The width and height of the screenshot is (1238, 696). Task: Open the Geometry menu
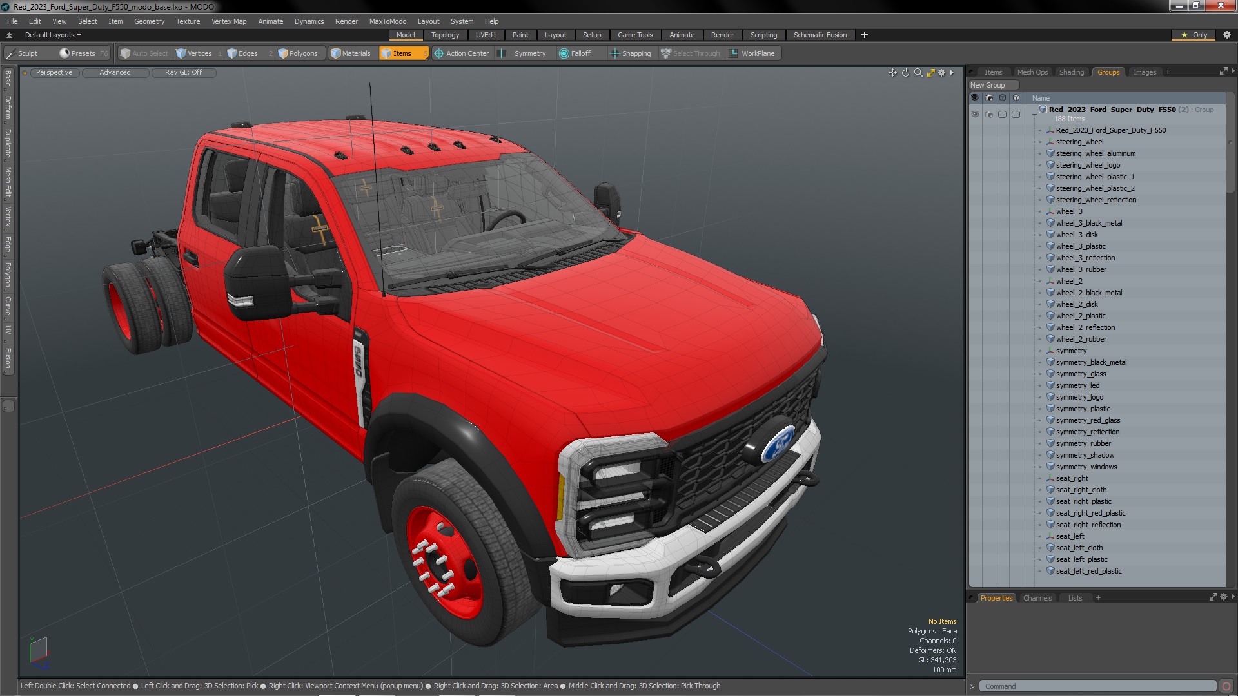click(149, 21)
